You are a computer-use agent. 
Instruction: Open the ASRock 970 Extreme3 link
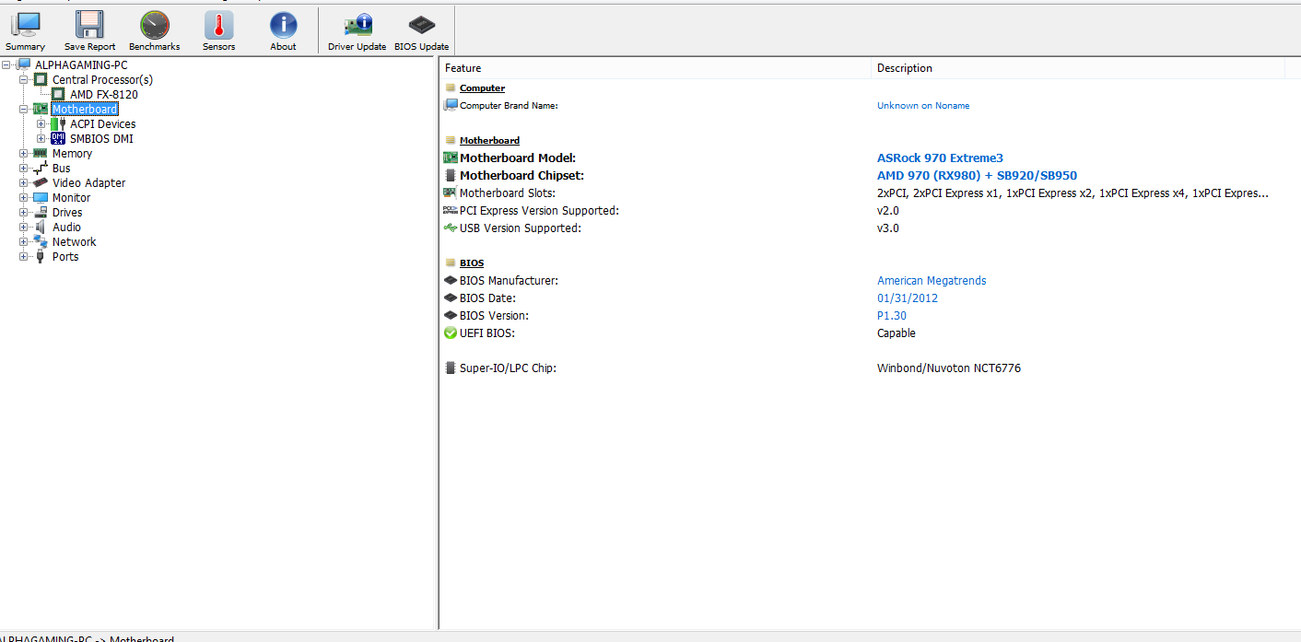[x=940, y=158]
